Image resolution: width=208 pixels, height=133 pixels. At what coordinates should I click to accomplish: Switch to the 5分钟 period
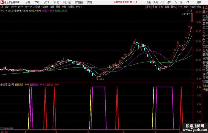click(21, 7)
